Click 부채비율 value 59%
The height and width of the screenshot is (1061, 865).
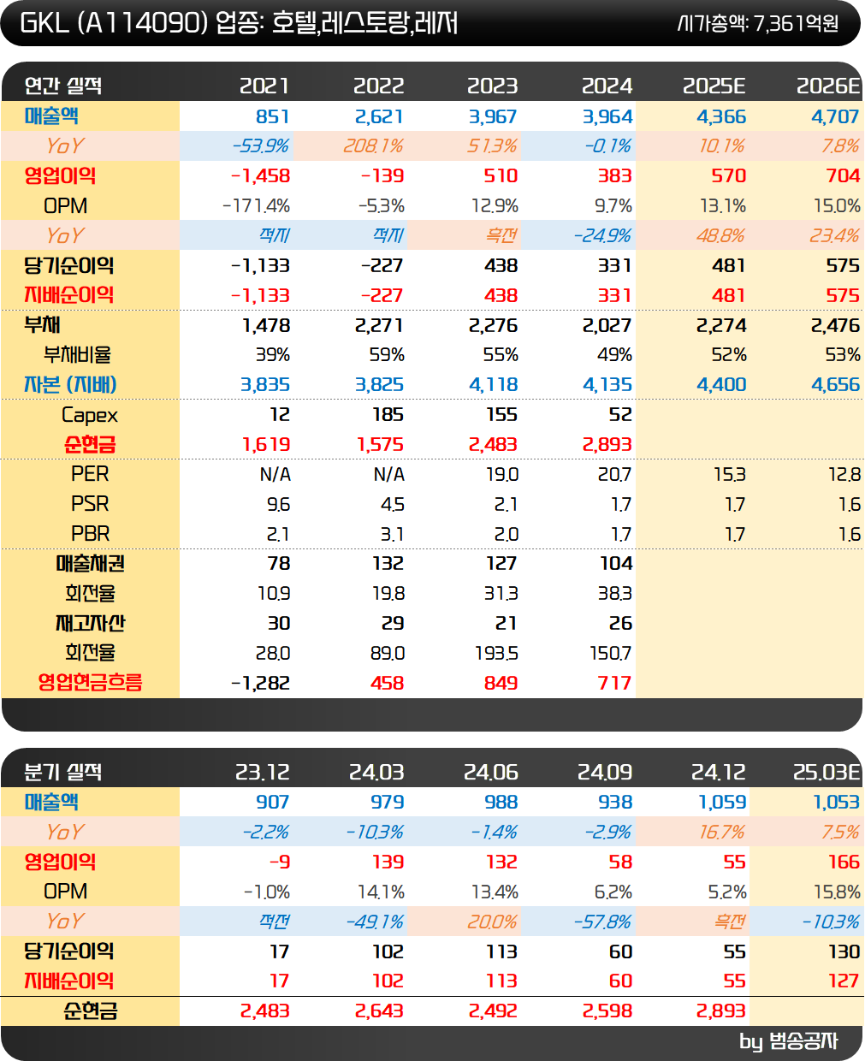pyautogui.click(x=387, y=355)
